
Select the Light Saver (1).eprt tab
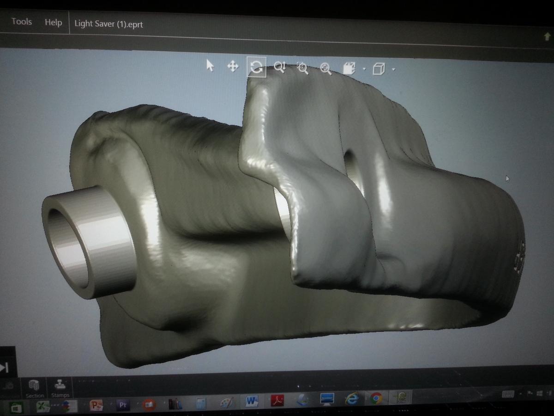coord(108,24)
